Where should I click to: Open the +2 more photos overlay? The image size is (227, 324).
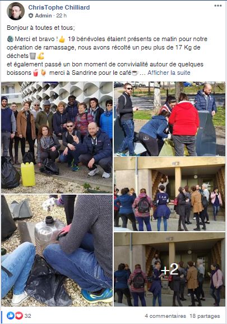coord(169,269)
